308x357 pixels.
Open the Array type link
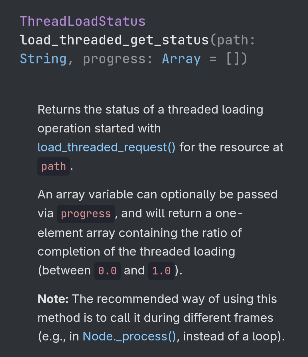pos(181,59)
